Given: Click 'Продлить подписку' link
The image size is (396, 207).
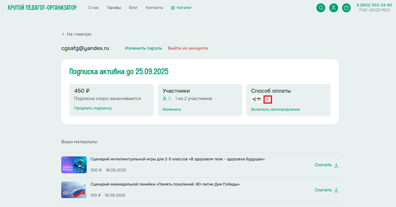Looking at the screenshot, I should (93, 108).
